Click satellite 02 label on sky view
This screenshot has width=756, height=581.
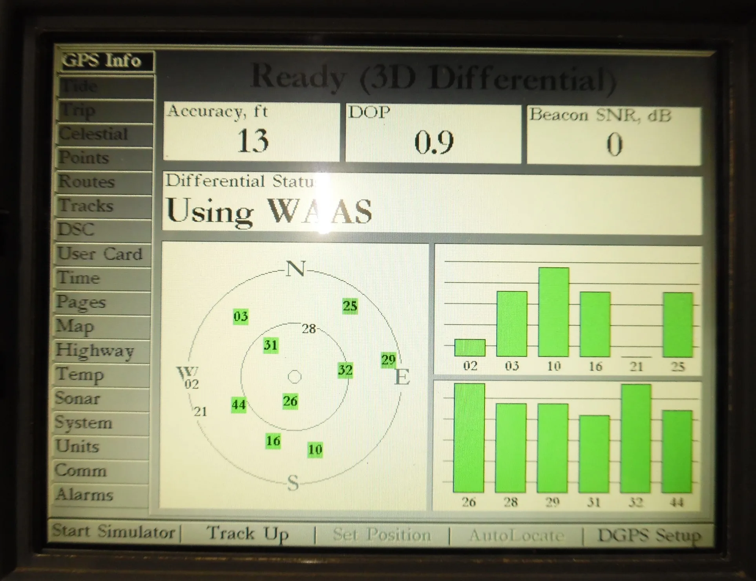click(192, 384)
